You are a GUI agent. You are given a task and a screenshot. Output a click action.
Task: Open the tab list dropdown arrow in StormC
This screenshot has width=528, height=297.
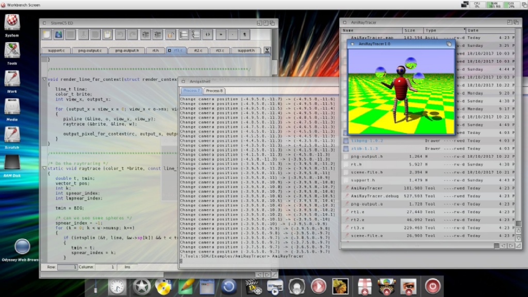(x=267, y=50)
